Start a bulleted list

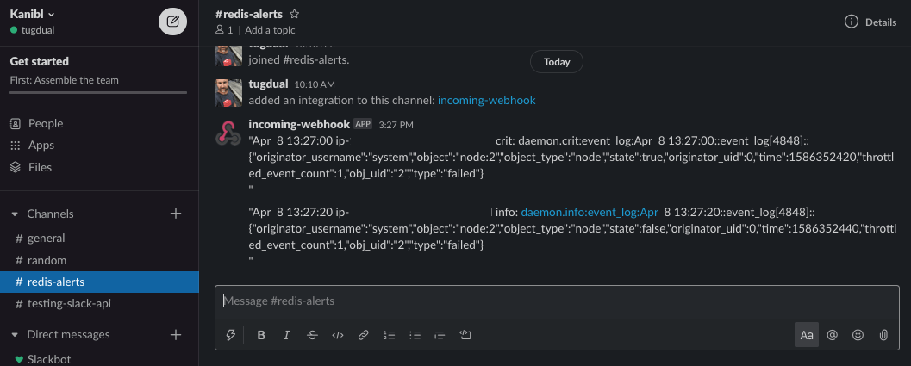point(415,335)
